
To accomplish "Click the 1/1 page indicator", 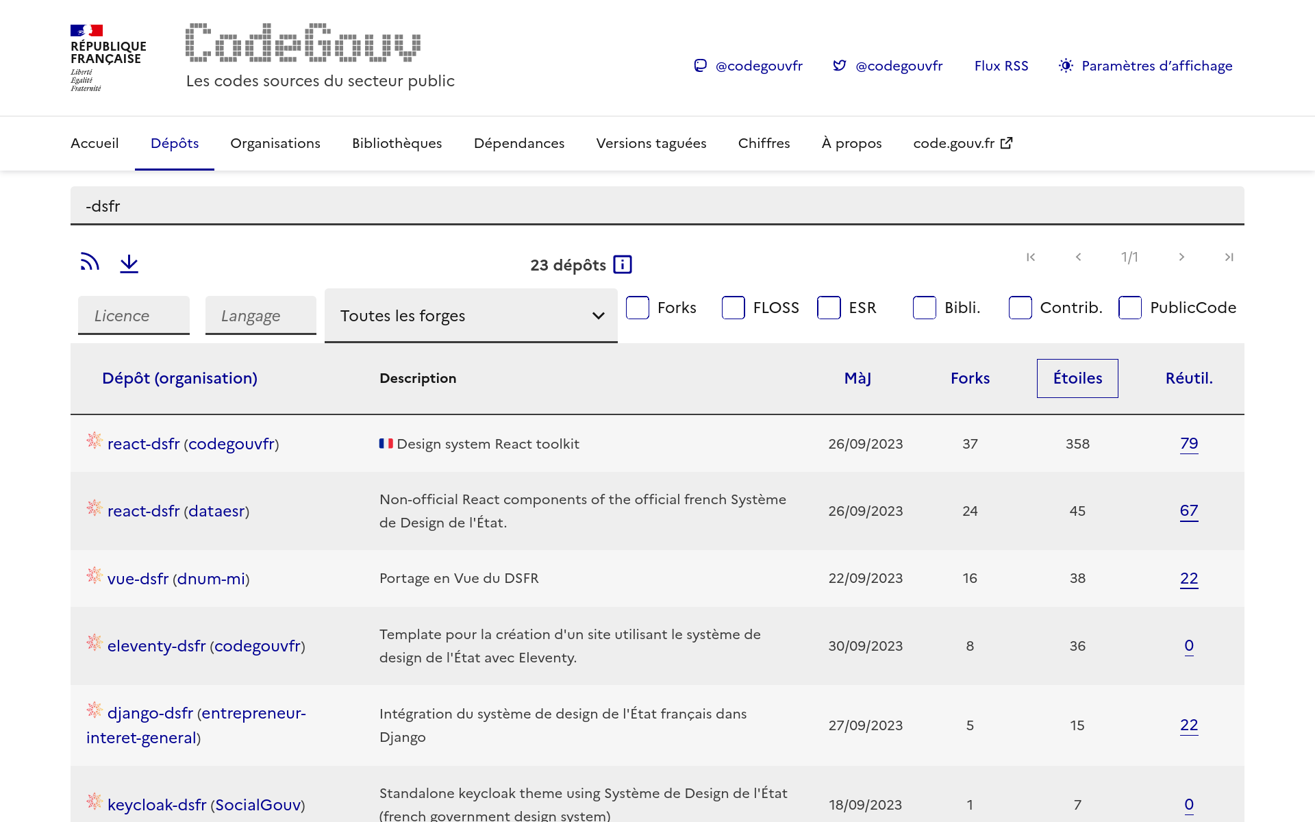I will 1129,257.
